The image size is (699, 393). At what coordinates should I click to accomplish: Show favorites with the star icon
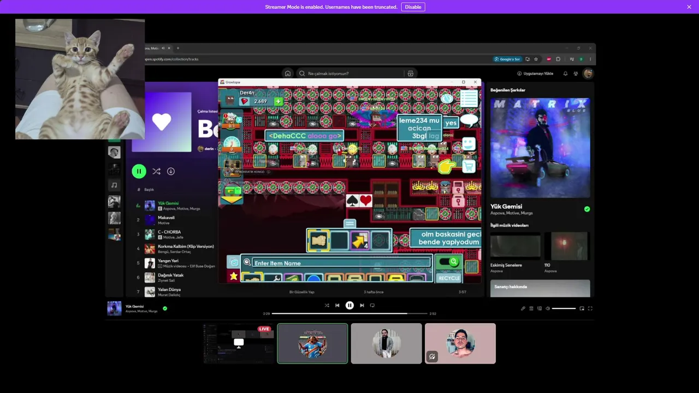click(234, 276)
